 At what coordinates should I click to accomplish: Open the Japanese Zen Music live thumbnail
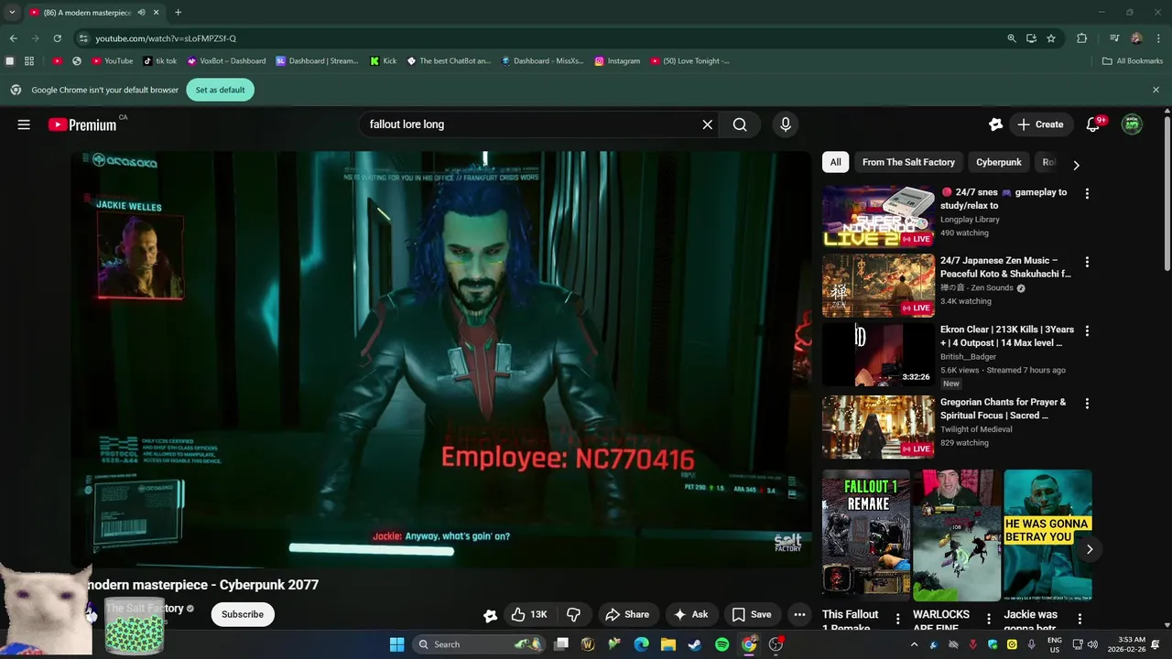click(878, 286)
